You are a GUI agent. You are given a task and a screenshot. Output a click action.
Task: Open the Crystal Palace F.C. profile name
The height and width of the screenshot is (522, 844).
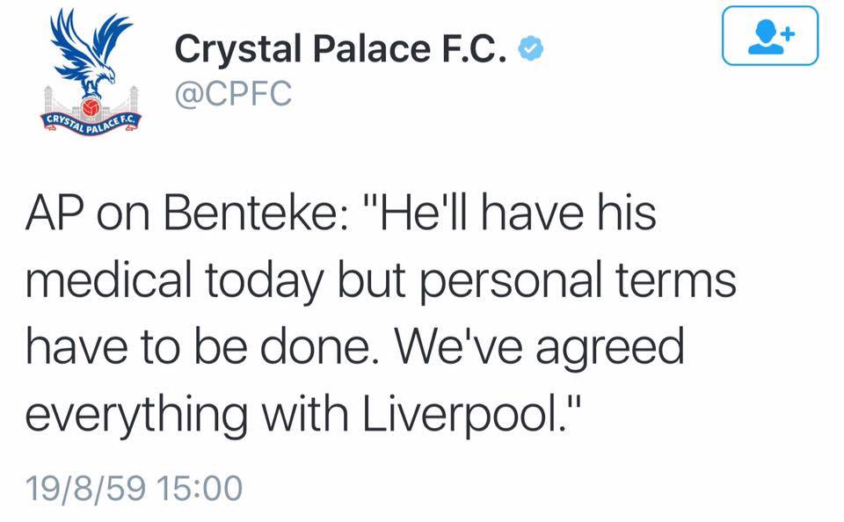(x=342, y=49)
